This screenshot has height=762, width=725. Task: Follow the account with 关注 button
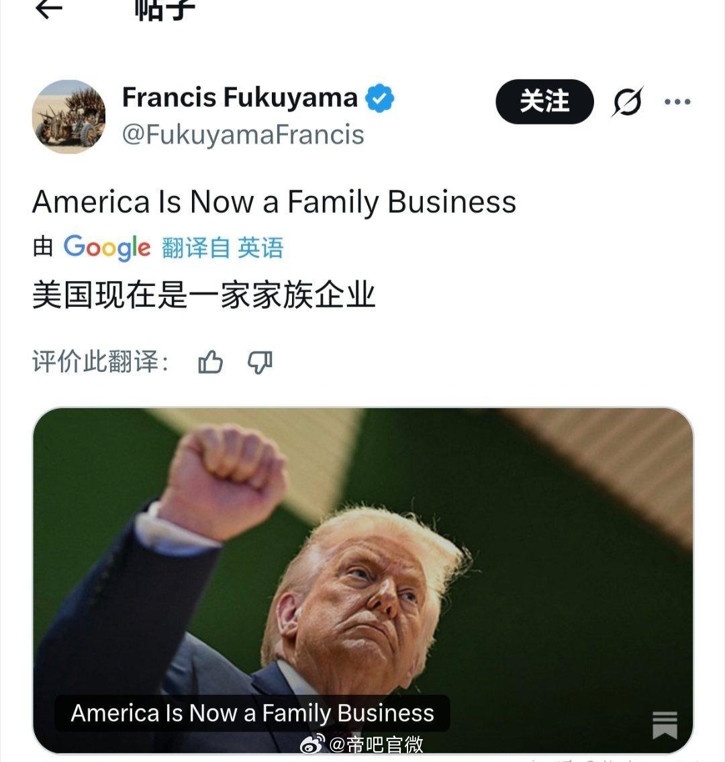544,101
